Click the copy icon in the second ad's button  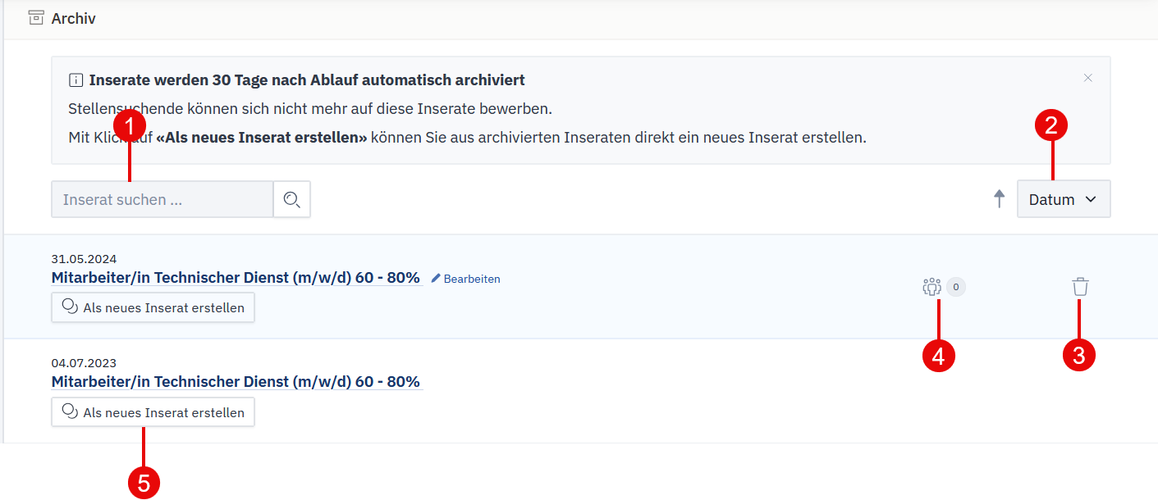tap(70, 411)
